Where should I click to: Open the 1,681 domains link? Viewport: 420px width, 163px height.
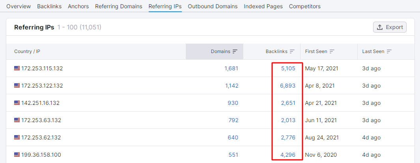tap(231, 69)
